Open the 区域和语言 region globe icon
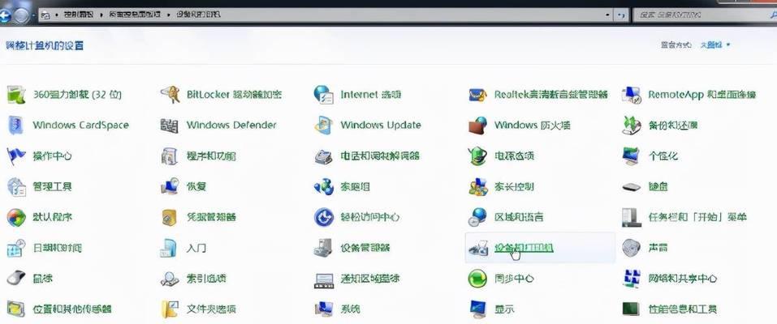The width and height of the screenshot is (777, 324). (477, 217)
